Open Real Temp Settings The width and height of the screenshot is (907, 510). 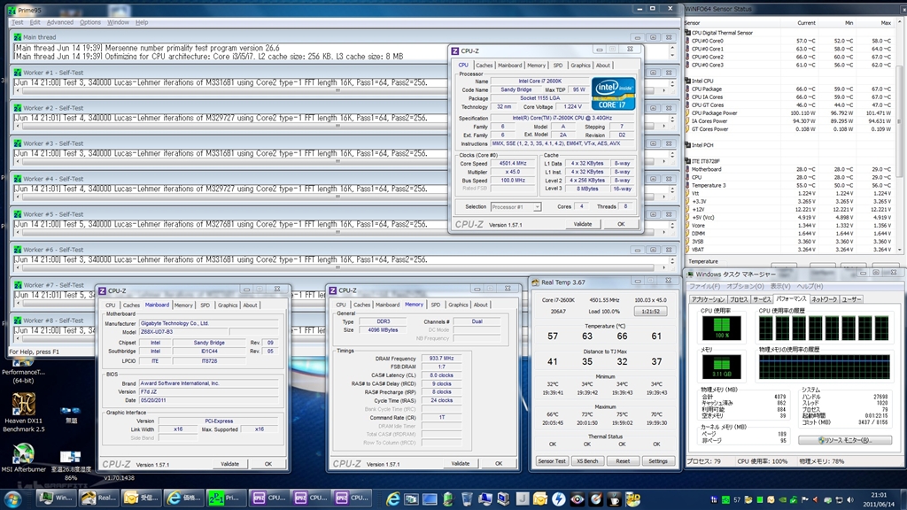(x=657, y=460)
